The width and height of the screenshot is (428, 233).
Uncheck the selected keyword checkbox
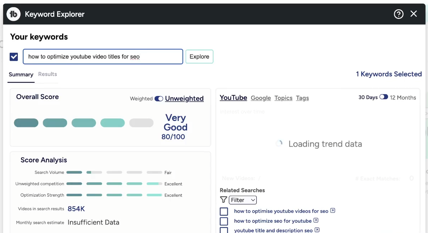click(14, 57)
